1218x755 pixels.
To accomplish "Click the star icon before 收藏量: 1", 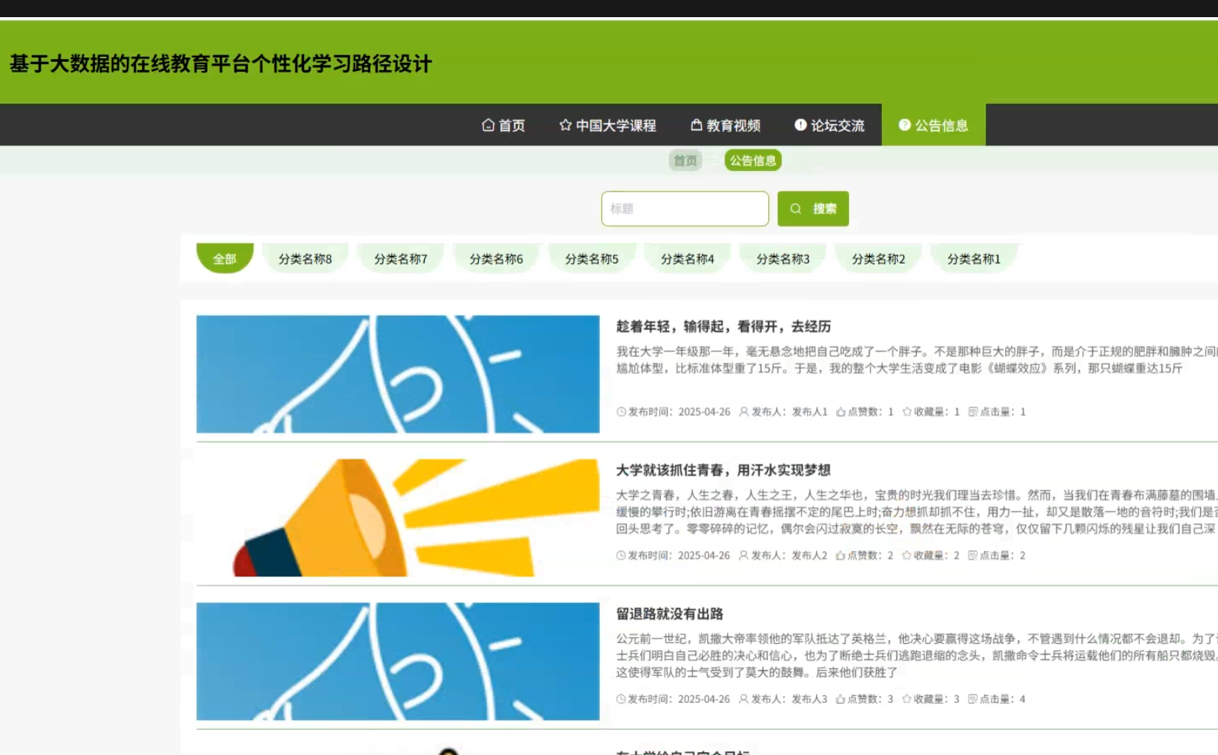I will (x=907, y=411).
